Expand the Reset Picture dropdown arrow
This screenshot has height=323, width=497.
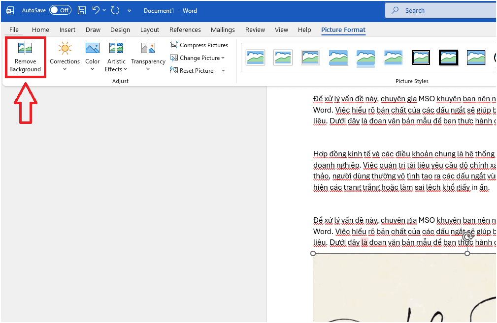coord(223,71)
